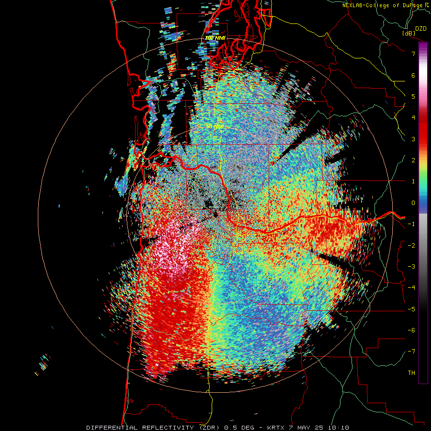
Task: Click the 6 value on the legend
Action: tap(413, 75)
